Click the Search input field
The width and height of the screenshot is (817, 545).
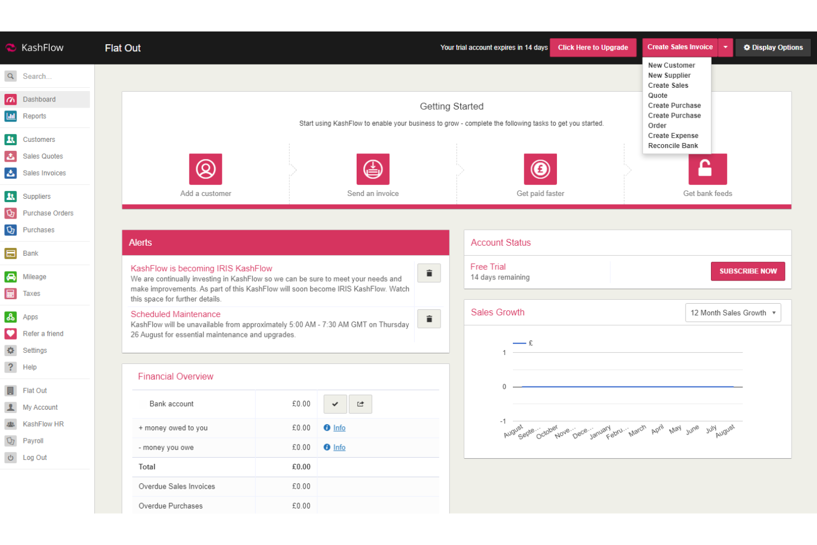[x=55, y=76]
